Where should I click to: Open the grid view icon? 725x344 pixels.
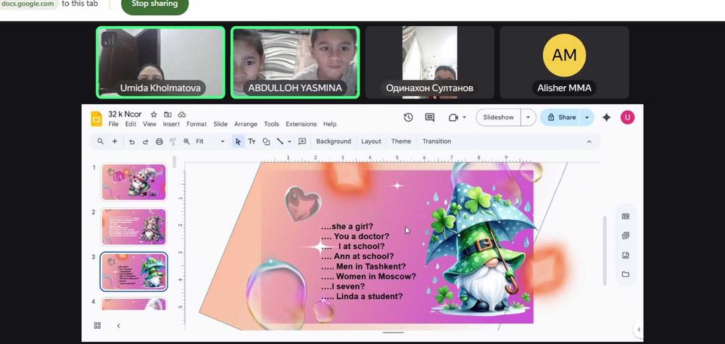(97, 325)
